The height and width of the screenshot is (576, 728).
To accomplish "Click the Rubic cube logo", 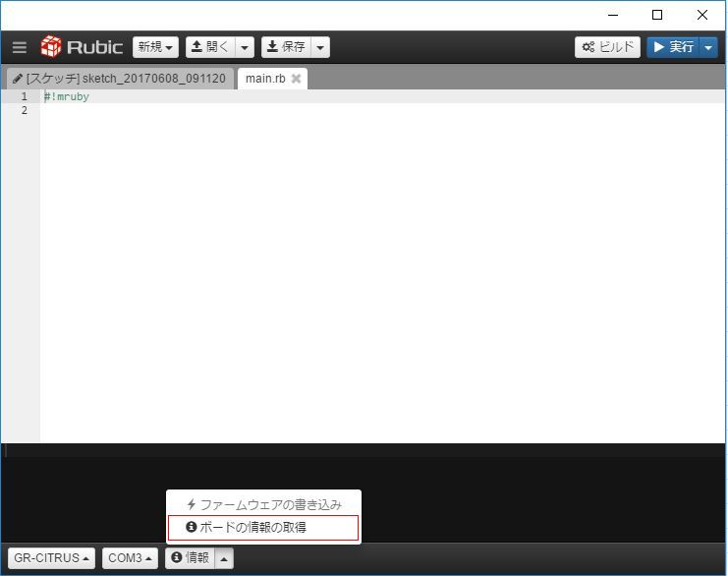I will 51,46.
